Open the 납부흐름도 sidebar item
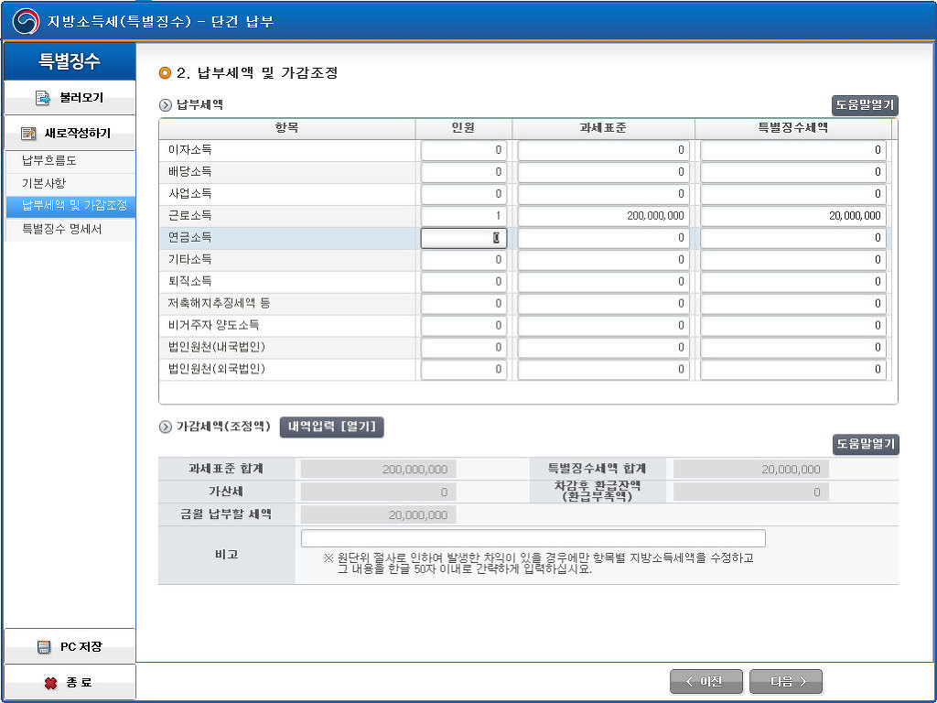Screen dimensions: 937x703 [49, 161]
